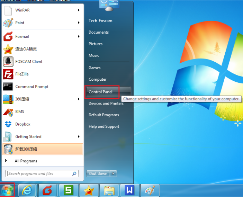Open Computer from Start menu
The width and height of the screenshot is (243, 197).
98,79
